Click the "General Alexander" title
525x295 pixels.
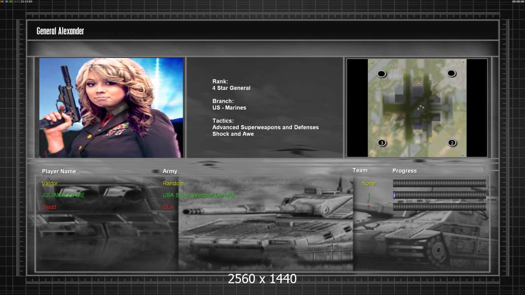pos(60,31)
